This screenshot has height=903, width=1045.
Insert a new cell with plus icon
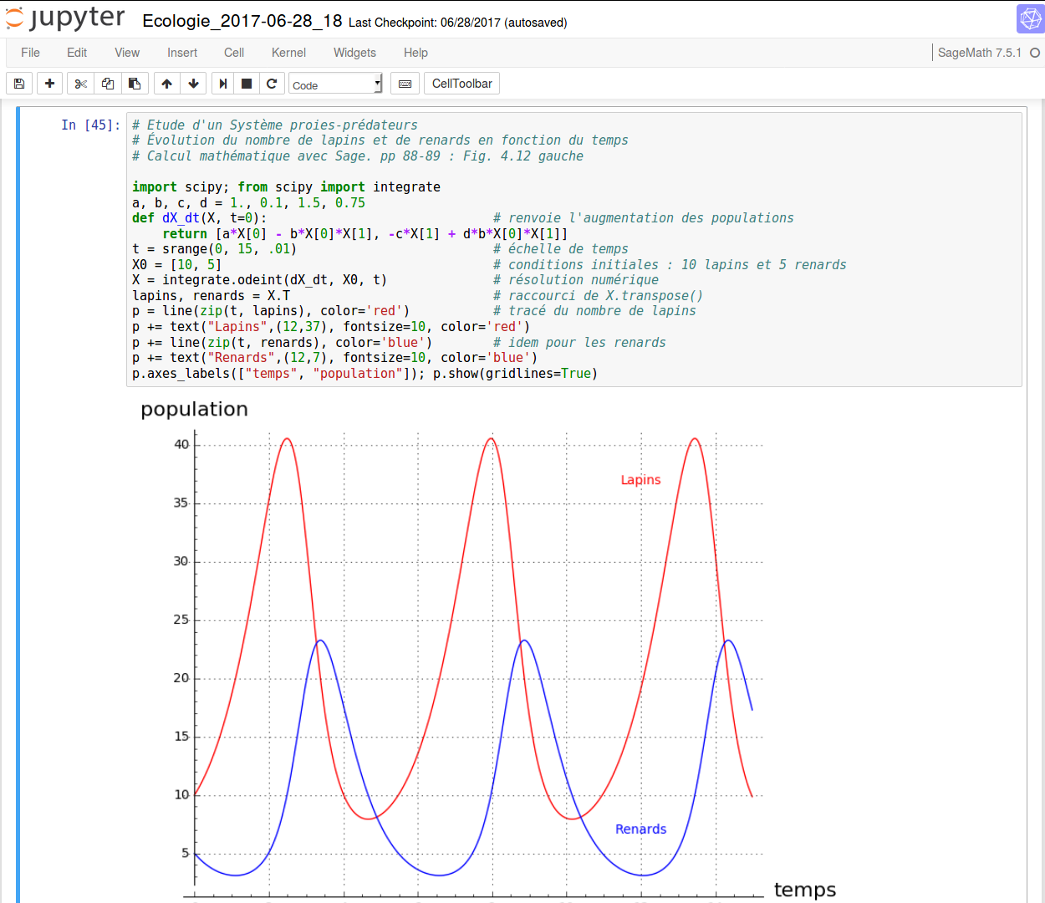49,84
